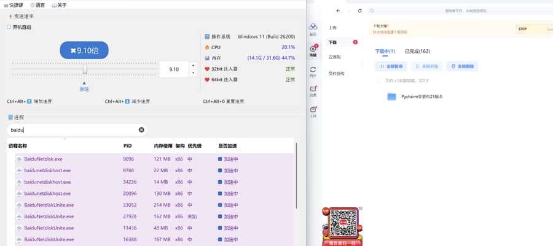Clear the baidu search with X icon
The image size is (553, 246).
141,130
